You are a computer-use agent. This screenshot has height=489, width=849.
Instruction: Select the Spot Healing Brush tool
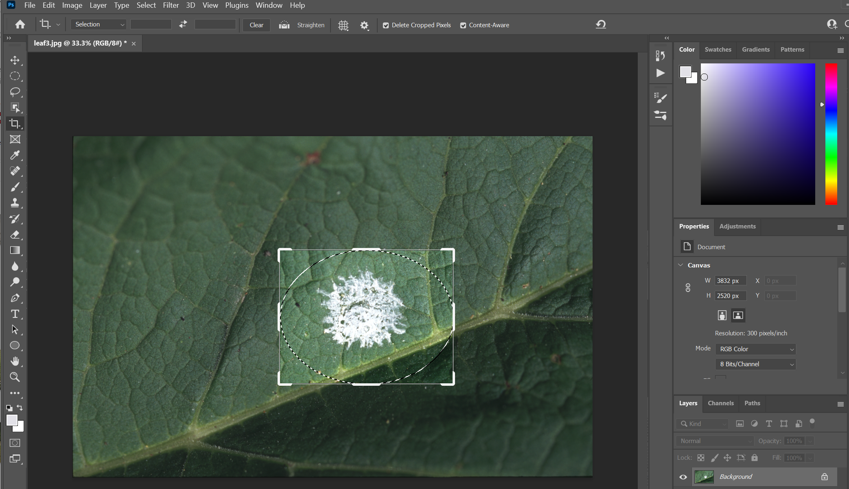click(x=15, y=171)
